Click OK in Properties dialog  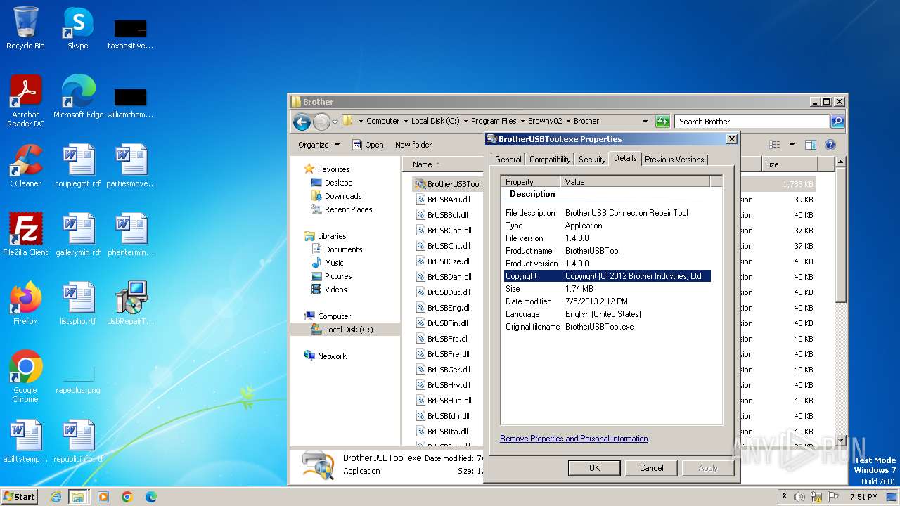[x=594, y=468]
